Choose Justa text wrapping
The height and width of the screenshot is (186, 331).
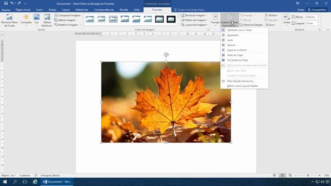[x=245, y=40]
